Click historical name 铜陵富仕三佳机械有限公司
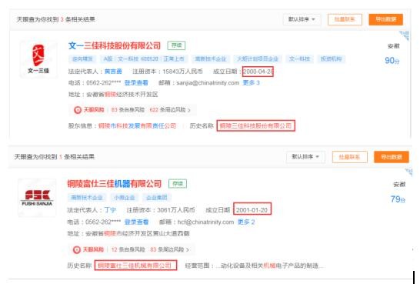 (135, 266)
